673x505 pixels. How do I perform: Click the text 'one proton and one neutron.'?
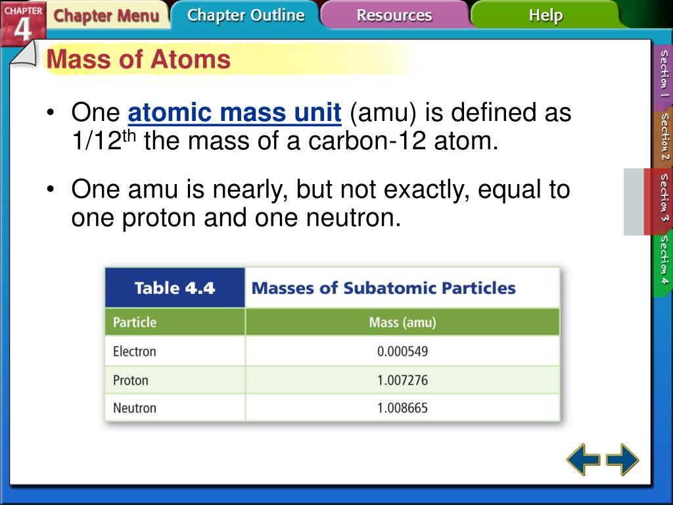[236, 217]
